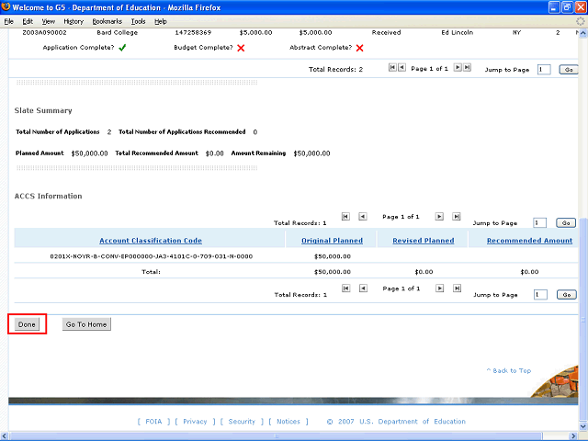Click the Back to Top link
The image size is (588, 441).
[x=508, y=370]
